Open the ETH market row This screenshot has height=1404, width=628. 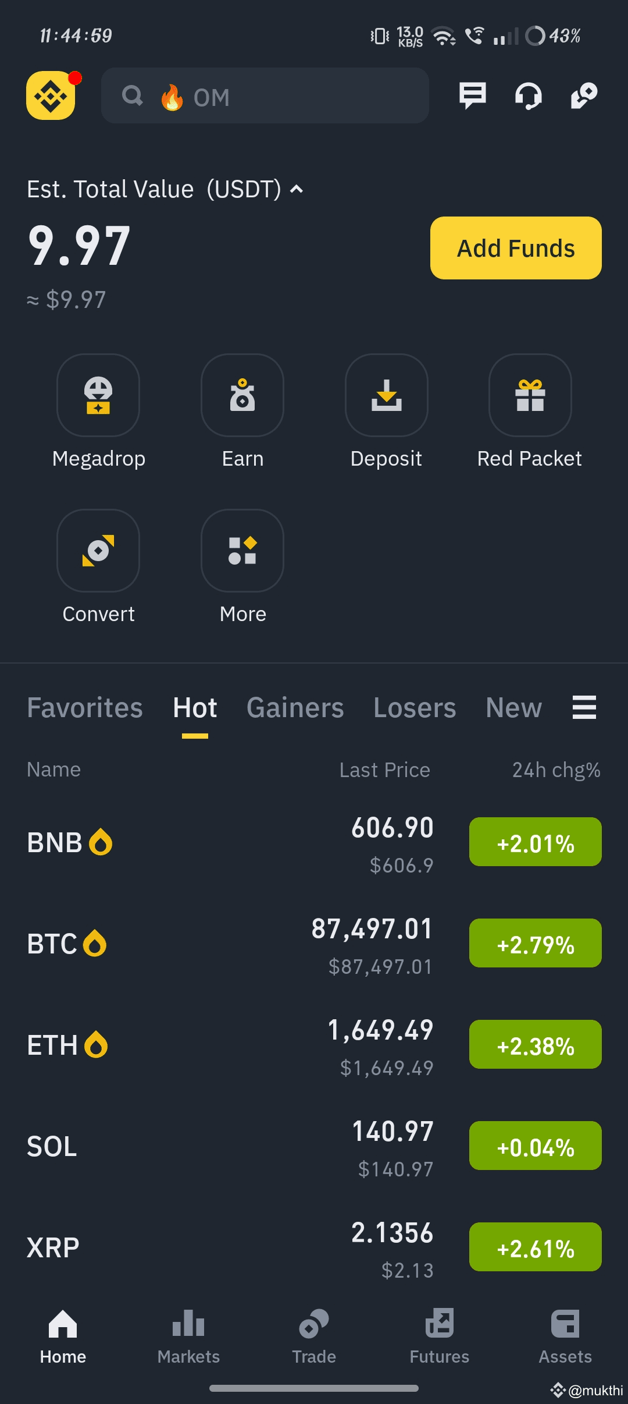[x=233, y=1045]
